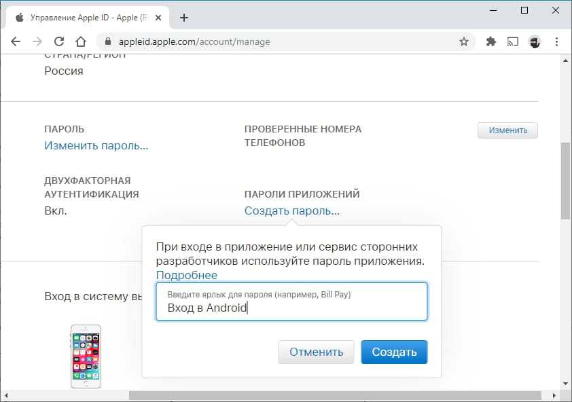This screenshot has height=402, width=572.
Task: Follow the Подробнее link
Action: click(187, 275)
